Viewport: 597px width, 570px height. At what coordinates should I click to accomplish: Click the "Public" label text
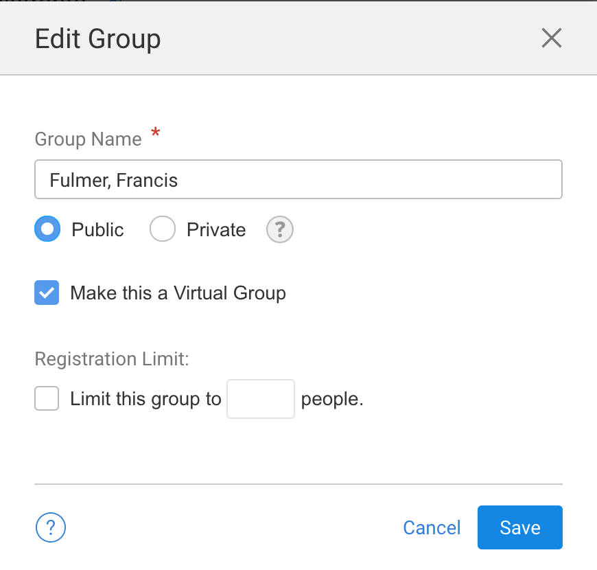tap(97, 229)
